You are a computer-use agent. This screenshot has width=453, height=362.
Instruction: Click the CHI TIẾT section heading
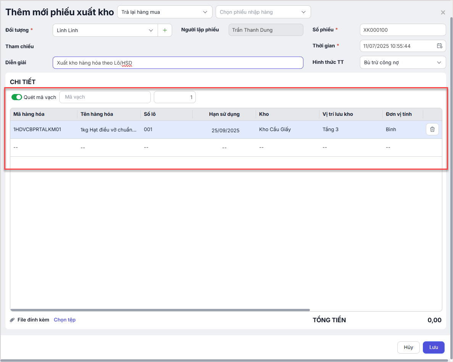tap(23, 82)
